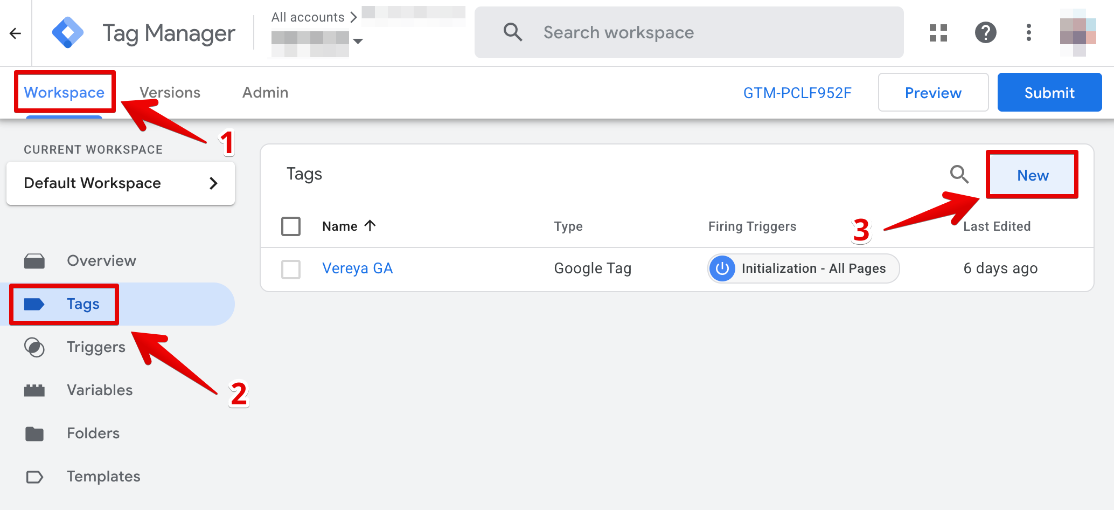
Task: Click the Initialization - All Pages trigger chip
Action: tap(803, 268)
